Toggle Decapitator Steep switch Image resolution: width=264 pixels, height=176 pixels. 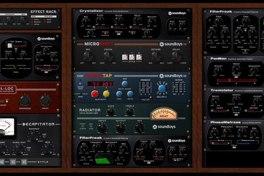[29, 150]
